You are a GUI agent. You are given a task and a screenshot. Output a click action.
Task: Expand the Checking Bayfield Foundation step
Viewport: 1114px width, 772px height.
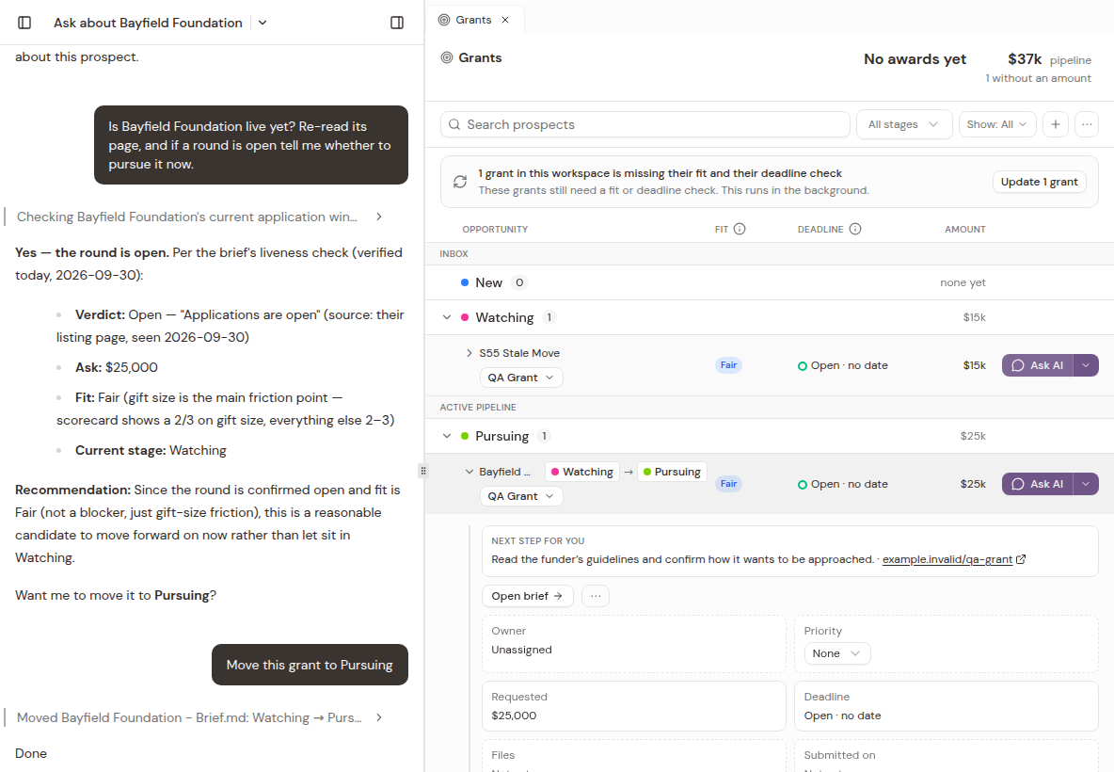[x=379, y=217]
